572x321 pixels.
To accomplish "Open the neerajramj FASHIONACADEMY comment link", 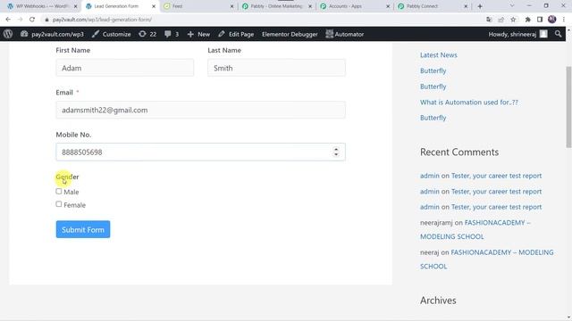I will (475, 229).
